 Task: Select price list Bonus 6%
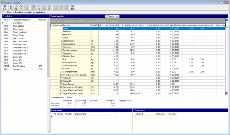[x=24, y=60]
